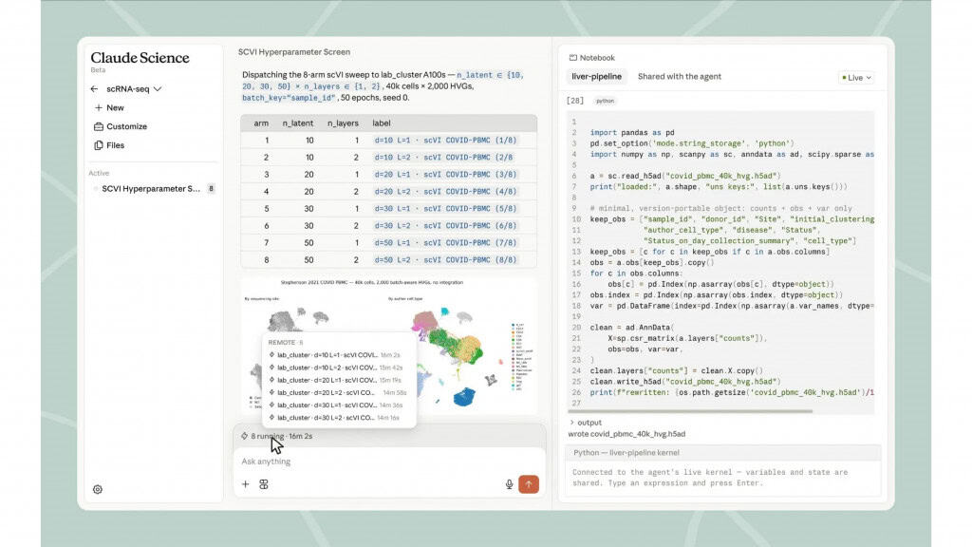Viewport: 972px width, 547px height.
Task: Switch to the liver-pipeline tab
Action: pos(596,76)
